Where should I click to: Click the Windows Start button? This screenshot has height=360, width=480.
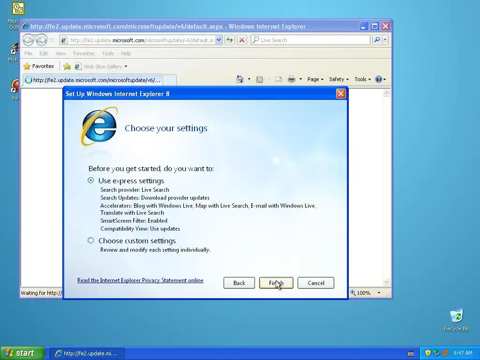coord(22,353)
